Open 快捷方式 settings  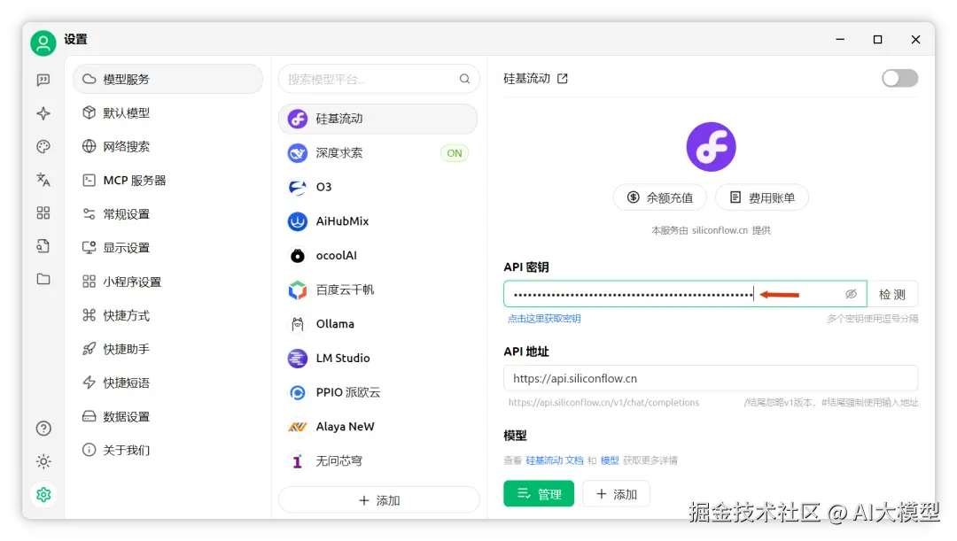click(167, 315)
